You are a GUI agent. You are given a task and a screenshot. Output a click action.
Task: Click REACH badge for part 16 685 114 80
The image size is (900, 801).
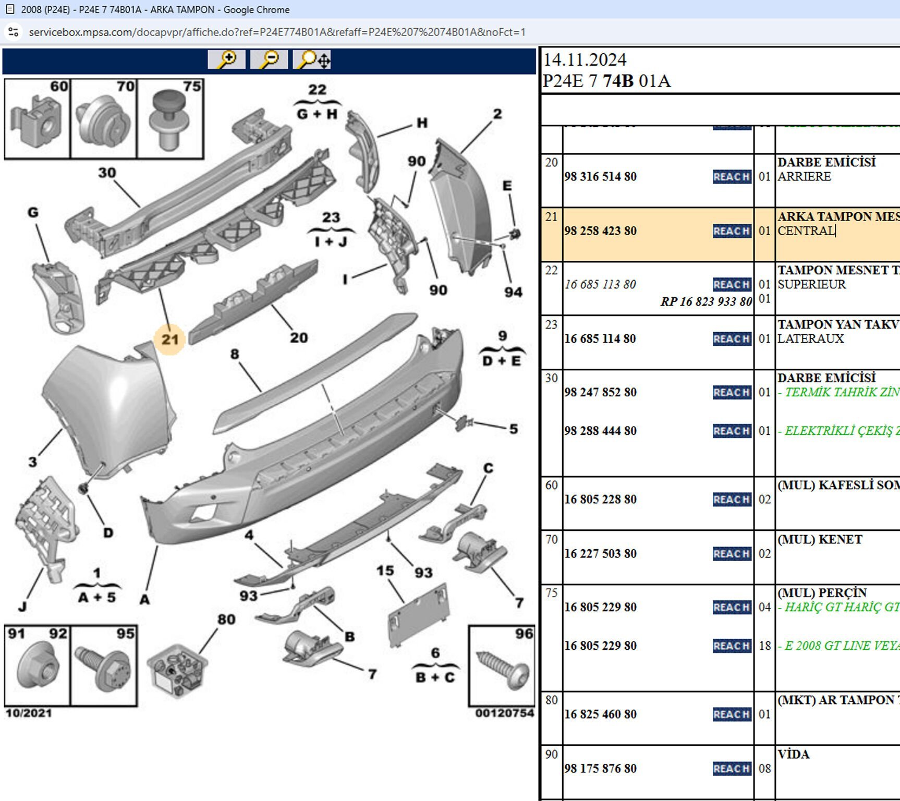[x=731, y=339]
